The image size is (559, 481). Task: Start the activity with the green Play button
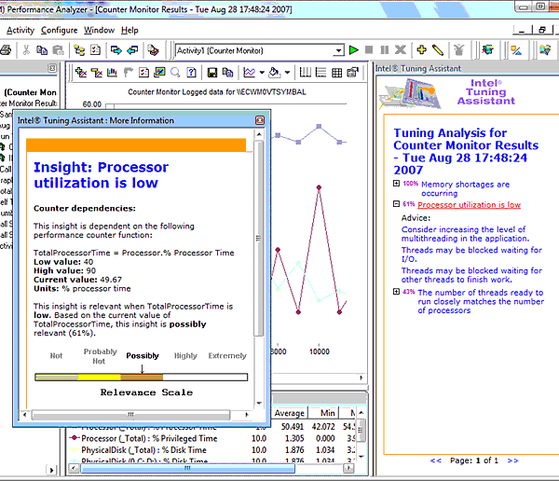click(x=354, y=50)
